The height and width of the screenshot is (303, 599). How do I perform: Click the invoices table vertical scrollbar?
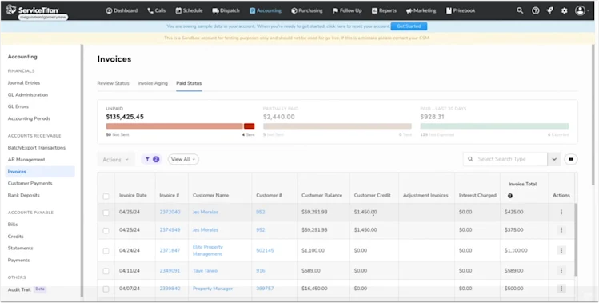[x=576, y=240]
